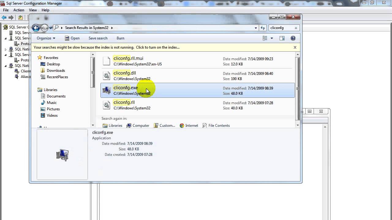The height and width of the screenshot is (220, 392).
Task: Click the Back arrow in the Explorer window
Action: pyautogui.click(x=36, y=28)
